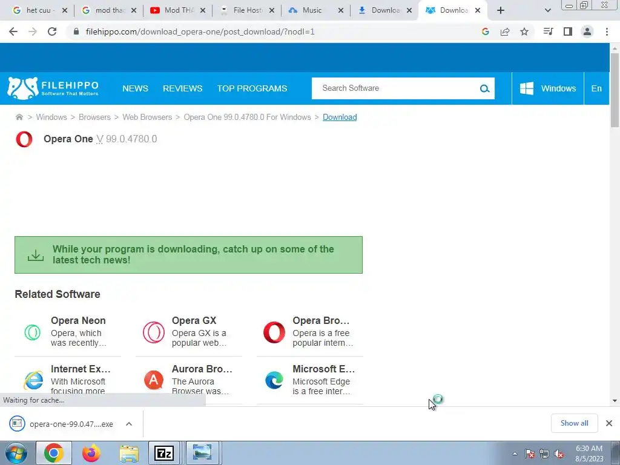Viewport: 620px width, 465px height.
Task: Switch to the Music tab
Action: [312, 10]
